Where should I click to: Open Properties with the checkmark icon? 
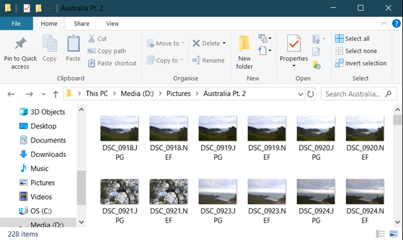pyautogui.click(x=294, y=43)
